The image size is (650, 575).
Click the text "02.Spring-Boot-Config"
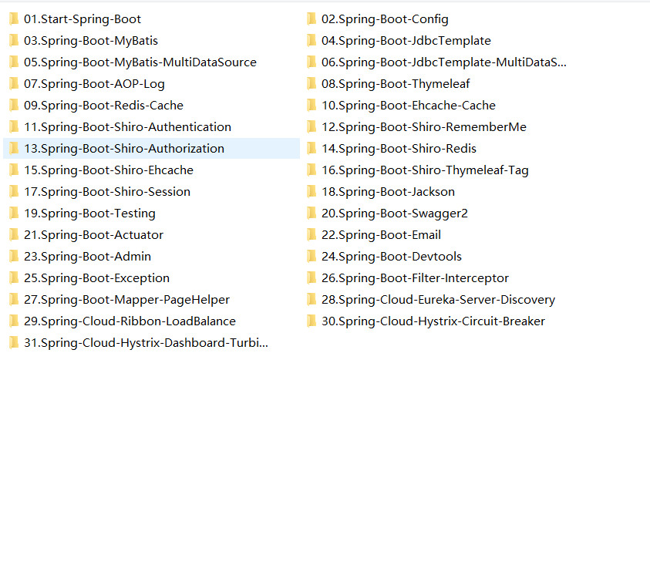385,19
